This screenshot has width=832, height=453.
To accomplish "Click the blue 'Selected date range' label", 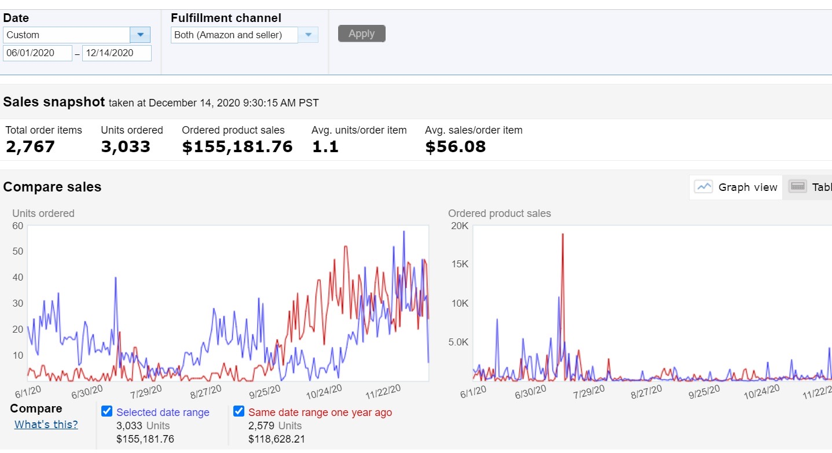I will [x=163, y=413].
